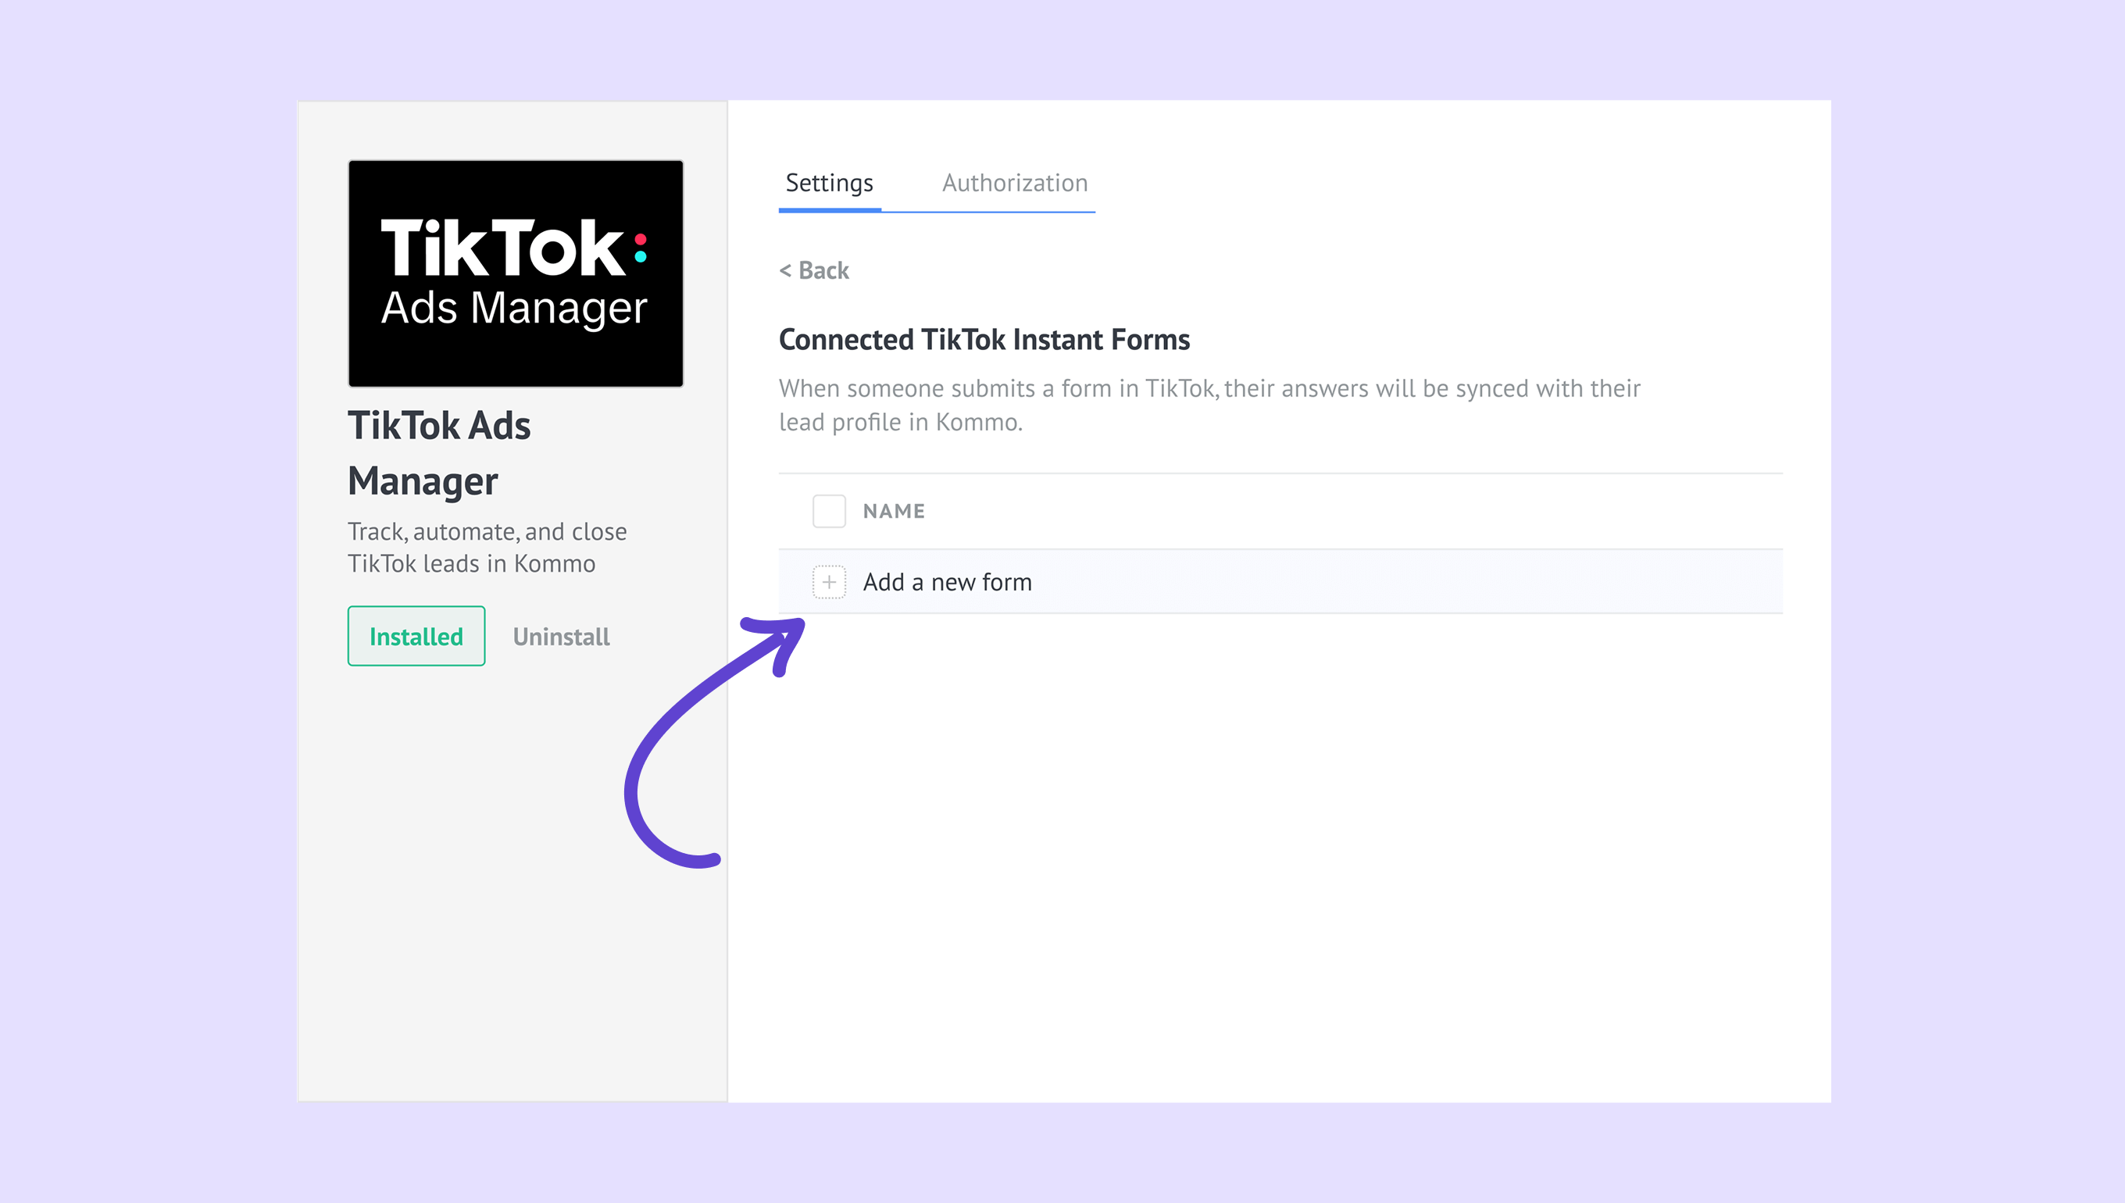The width and height of the screenshot is (2125, 1203).
Task: Click the red and cyan dots in TikTok logo
Action: [x=641, y=248]
